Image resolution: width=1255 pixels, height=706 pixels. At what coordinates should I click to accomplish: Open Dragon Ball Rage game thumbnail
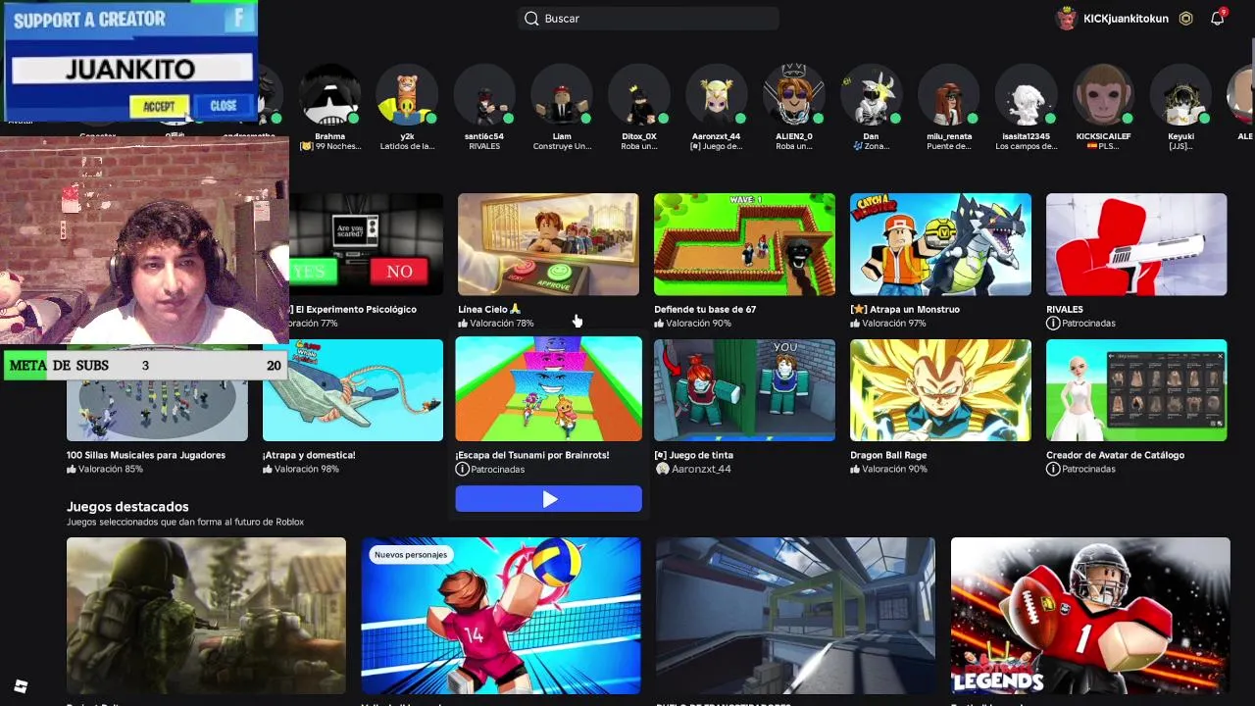pos(940,390)
